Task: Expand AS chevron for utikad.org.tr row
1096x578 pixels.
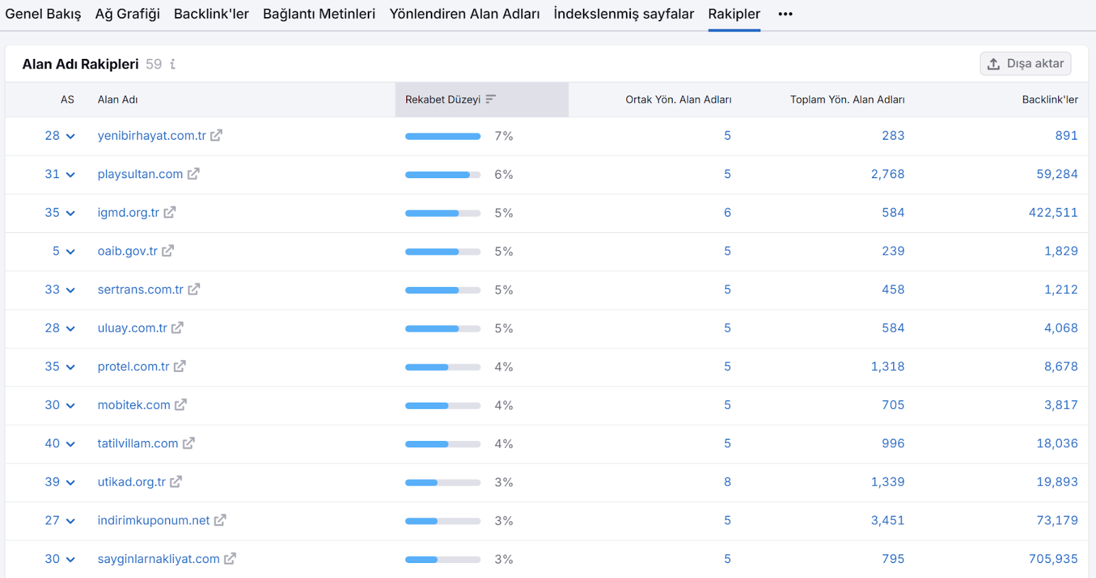Action: (70, 483)
